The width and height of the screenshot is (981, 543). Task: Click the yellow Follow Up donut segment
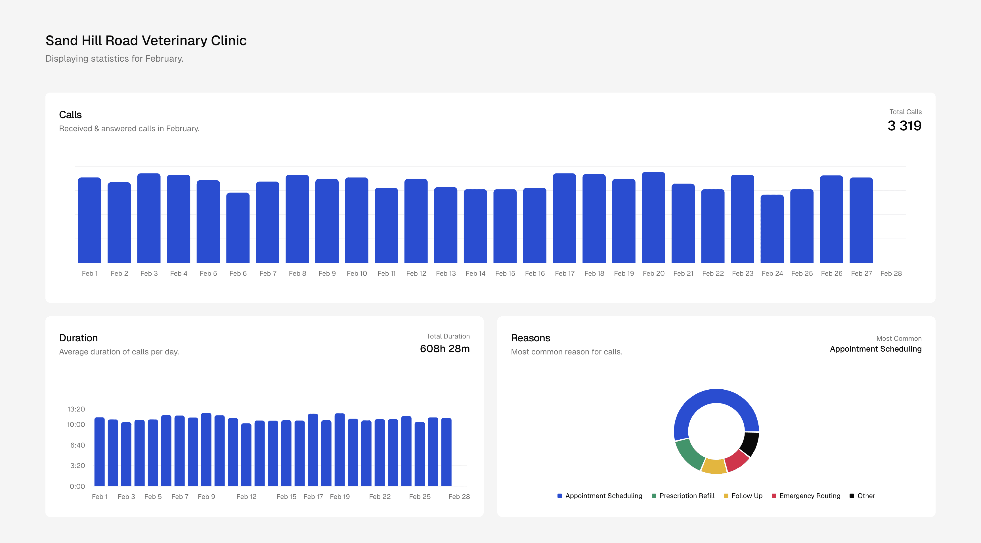(x=714, y=466)
